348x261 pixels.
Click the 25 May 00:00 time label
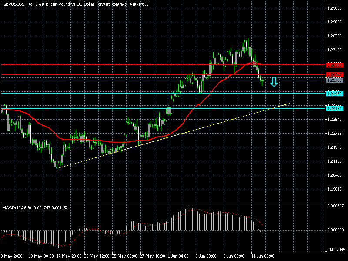[125, 256]
